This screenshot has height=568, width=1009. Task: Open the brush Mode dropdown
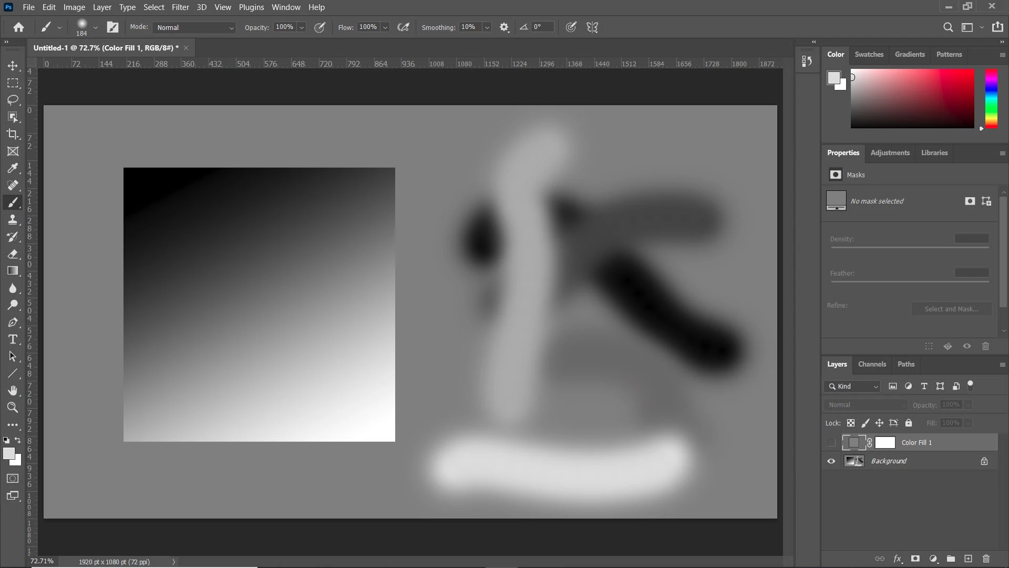click(x=194, y=27)
